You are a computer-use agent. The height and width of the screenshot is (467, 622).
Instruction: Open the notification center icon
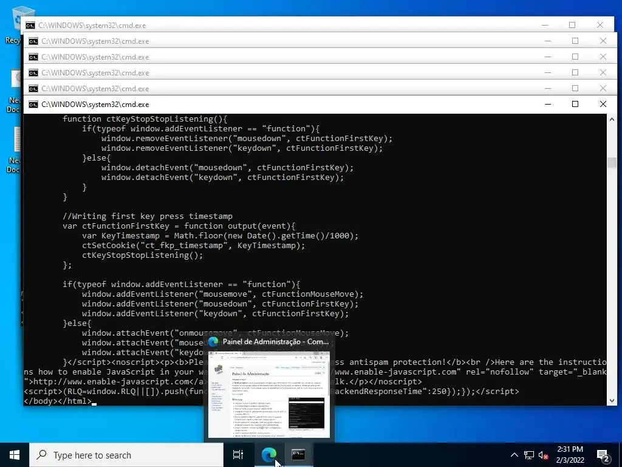pos(603,455)
